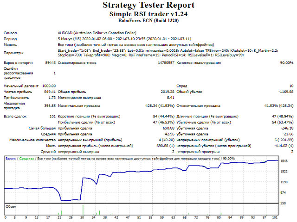Click the "Самая большая" row label
The height and width of the screenshot is (222, 297).
[42, 129]
